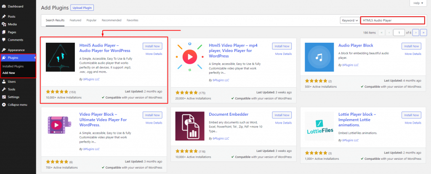Click the Comments bubble icon
Image resolution: width=431 pixels, height=174 pixels.
click(4, 40)
